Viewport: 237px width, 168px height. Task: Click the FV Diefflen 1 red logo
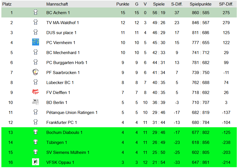(35, 92)
